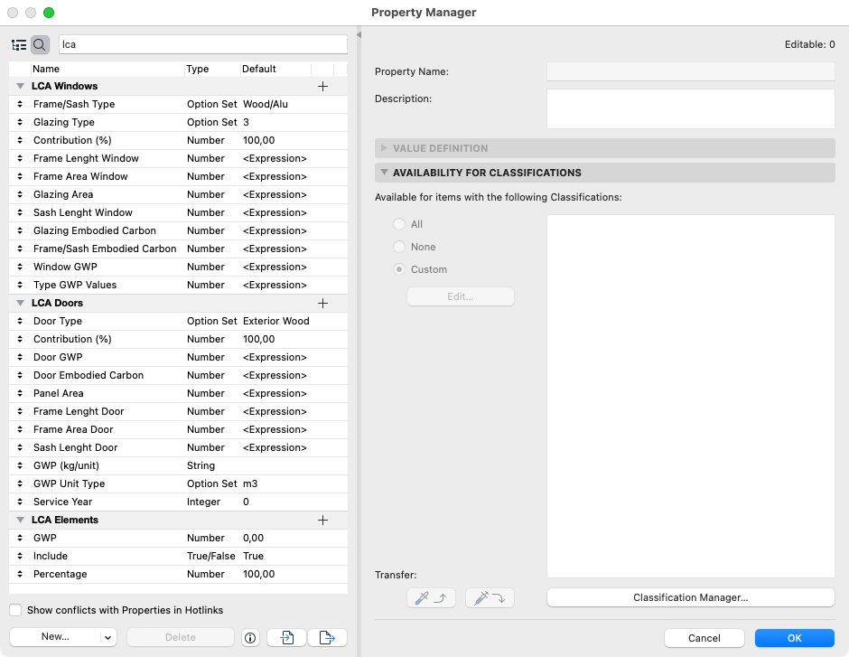
Task: Sort list by Default column header
Action: point(275,69)
